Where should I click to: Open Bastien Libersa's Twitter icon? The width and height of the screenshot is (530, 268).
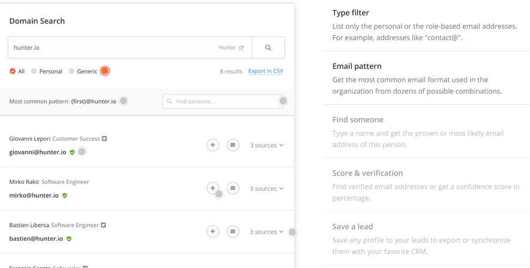tap(104, 225)
